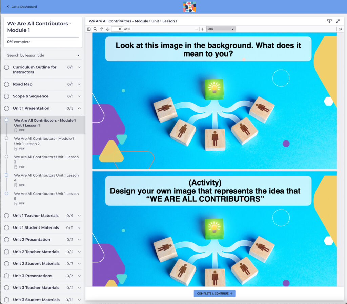
Task: Open the PDF tools double-chevron menu
Action: pyautogui.click(x=340, y=29)
